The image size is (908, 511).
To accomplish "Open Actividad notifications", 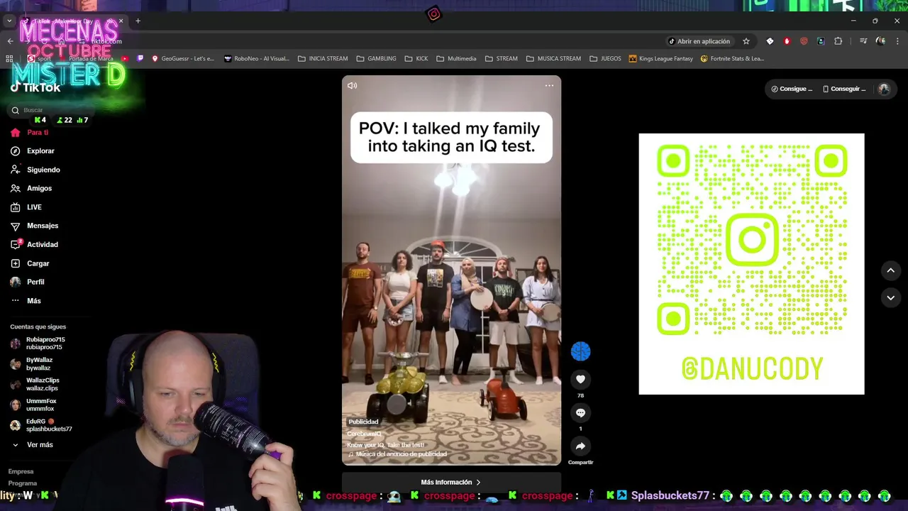I will [34, 244].
